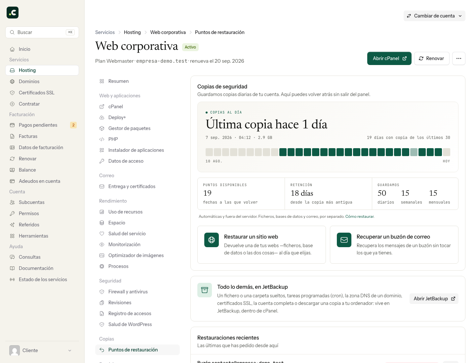Click the Cliente avatar image

pyautogui.click(x=15, y=350)
